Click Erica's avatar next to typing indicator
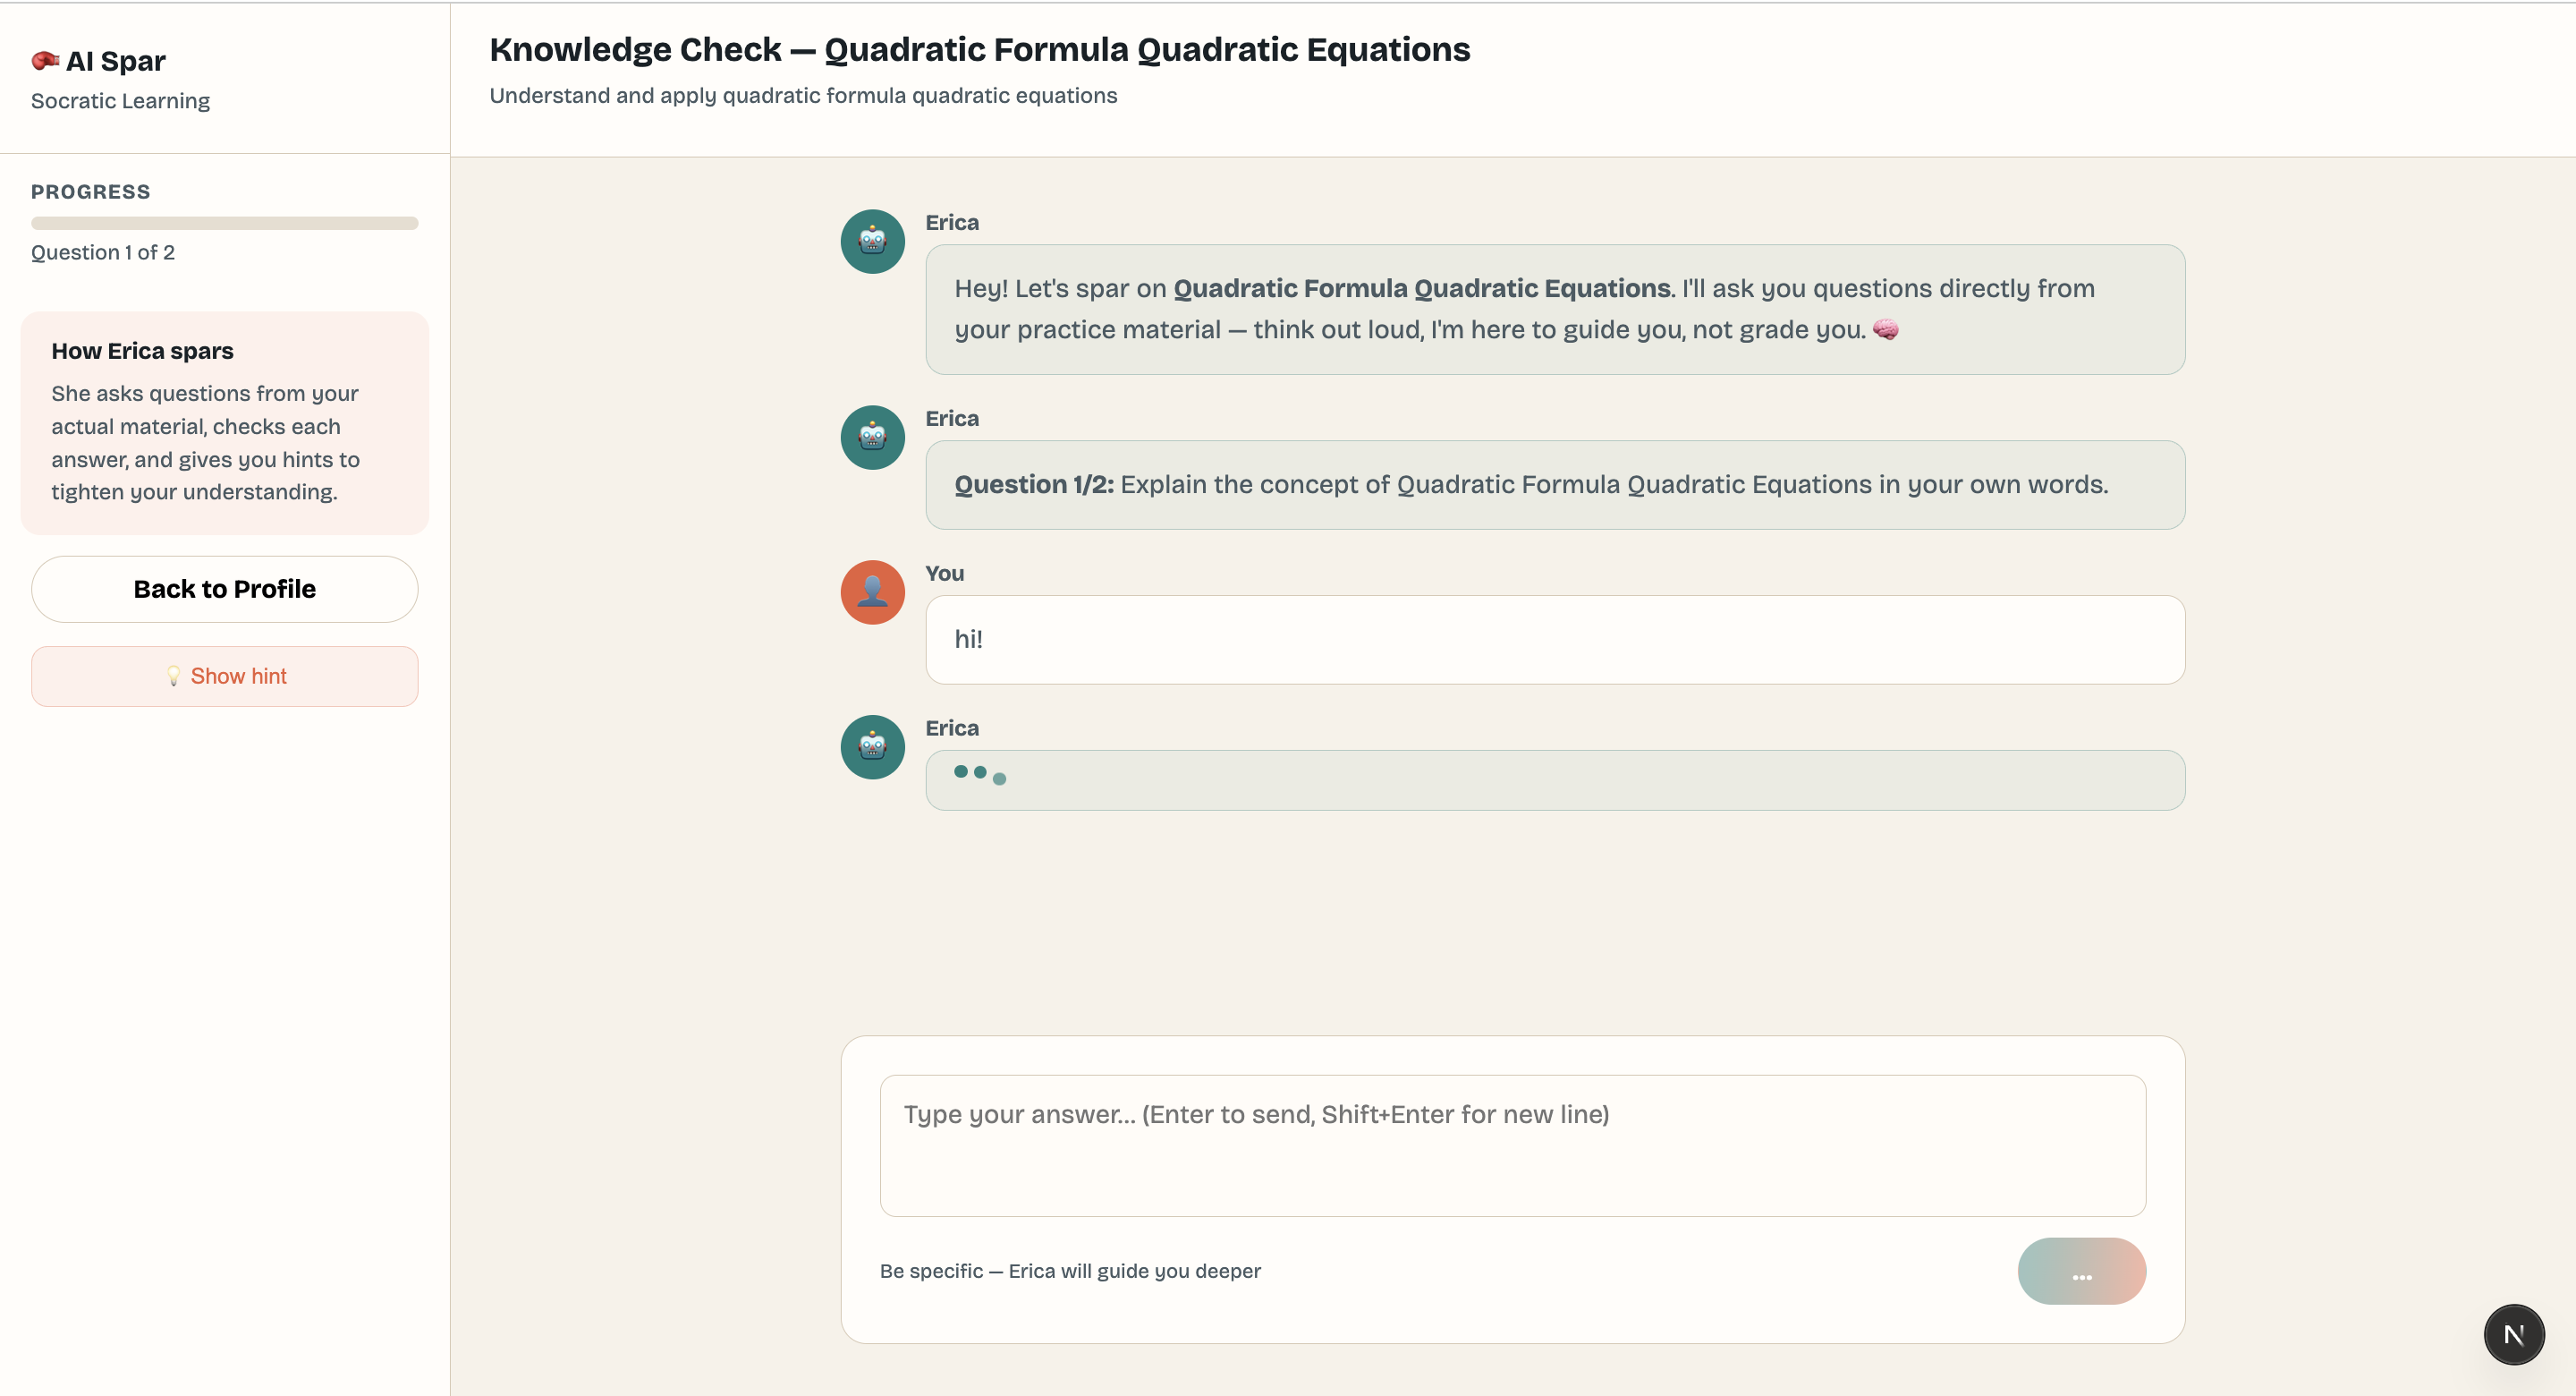2576x1396 pixels. (x=872, y=747)
